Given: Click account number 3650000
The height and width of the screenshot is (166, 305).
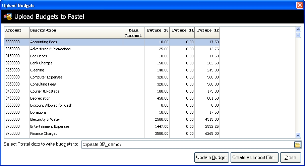Looking at the screenshot, I should 12,119.
